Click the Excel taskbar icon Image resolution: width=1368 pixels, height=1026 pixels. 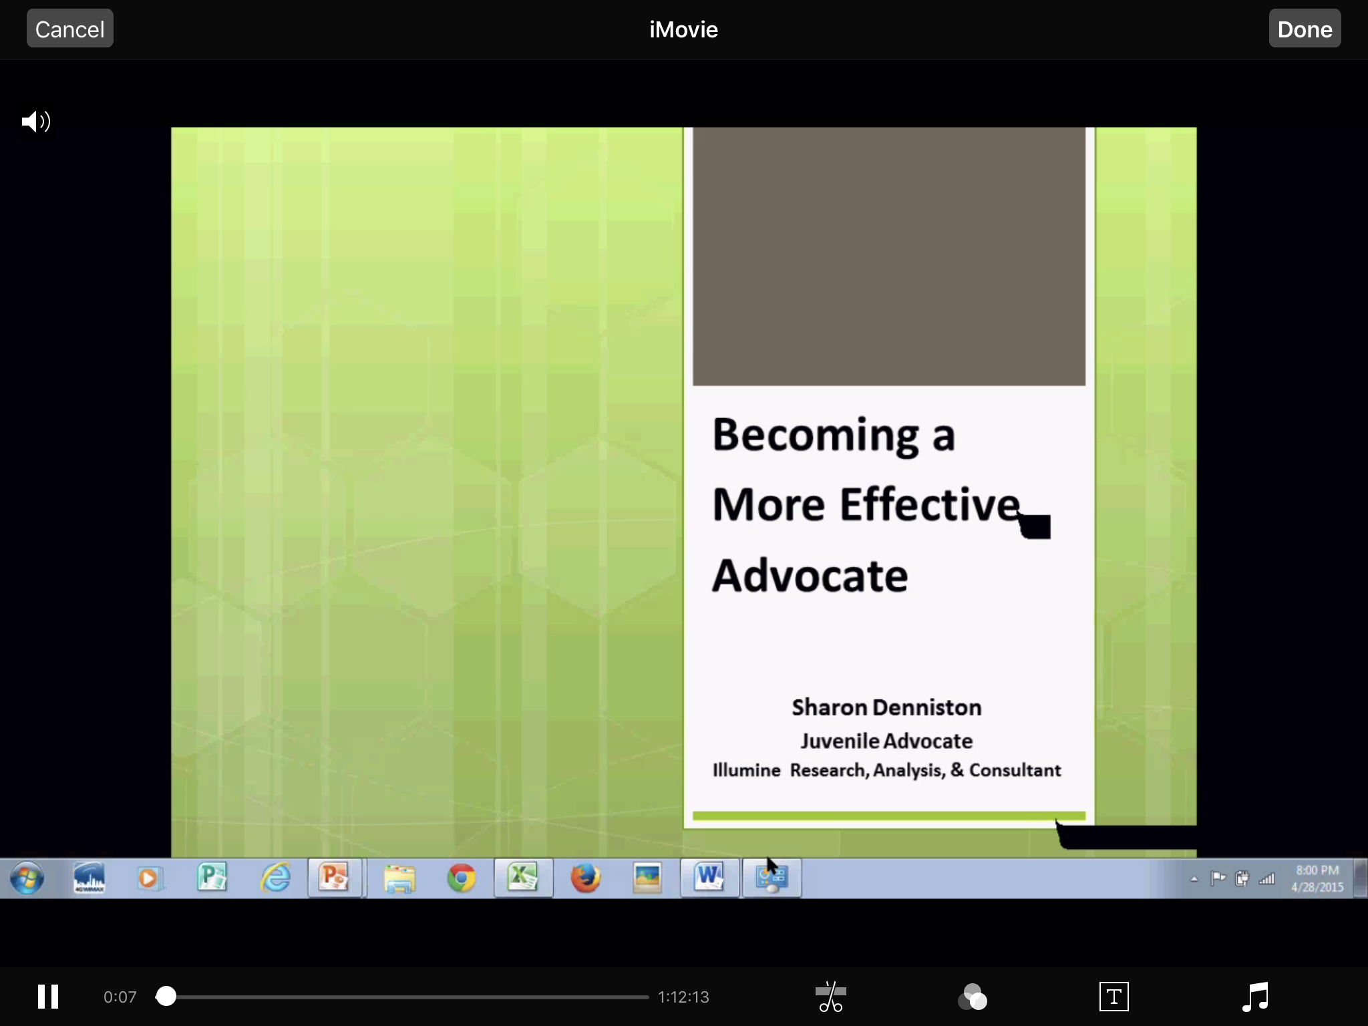pyautogui.click(x=523, y=878)
